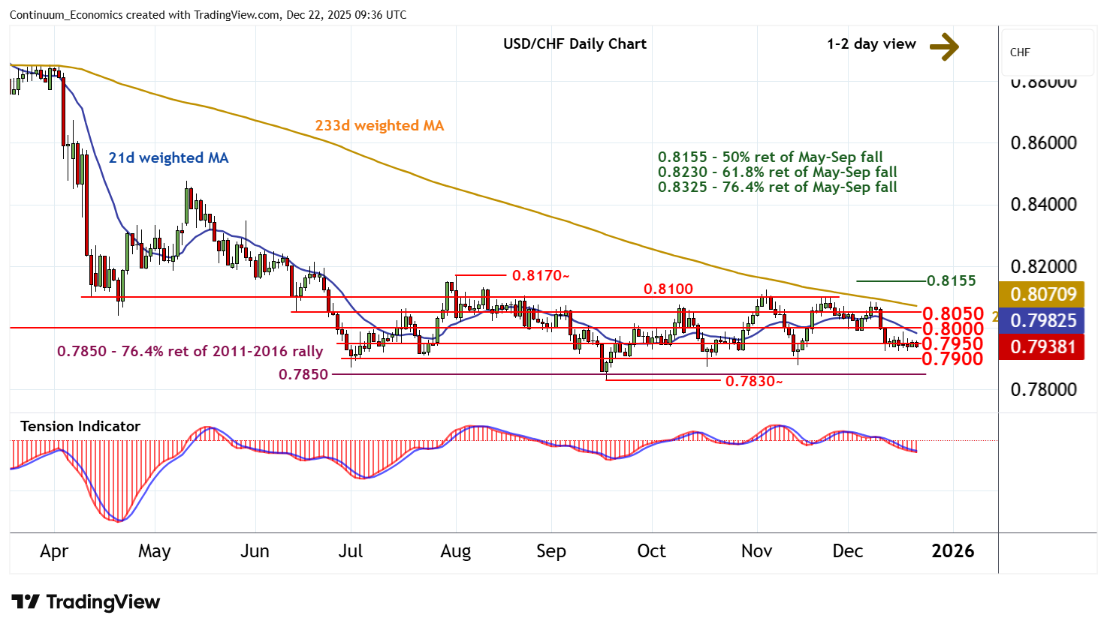Click the blue 0.79825 price tag
Image resolution: width=1107 pixels, height=630 pixels.
click(1042, 321)
